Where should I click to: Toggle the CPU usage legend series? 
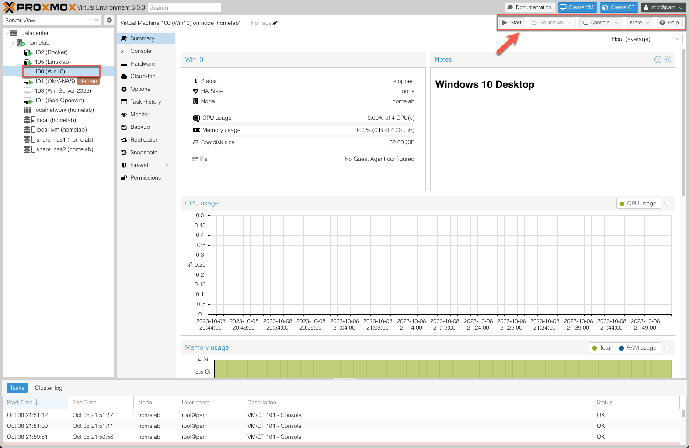[638, 204]
